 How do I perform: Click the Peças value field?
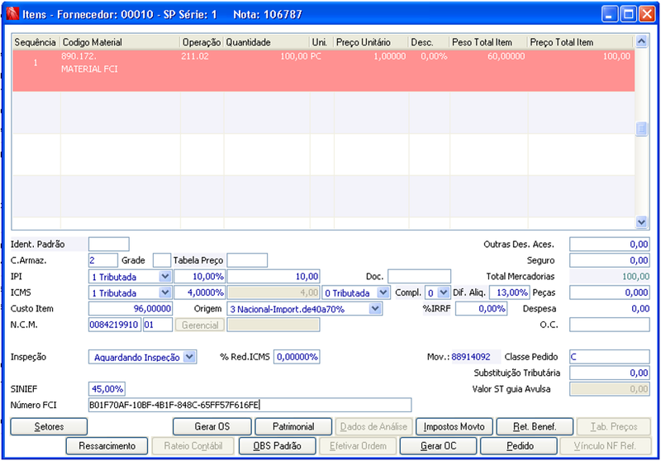tap(610, 292)
